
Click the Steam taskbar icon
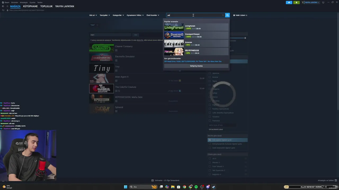pos(213,187)
